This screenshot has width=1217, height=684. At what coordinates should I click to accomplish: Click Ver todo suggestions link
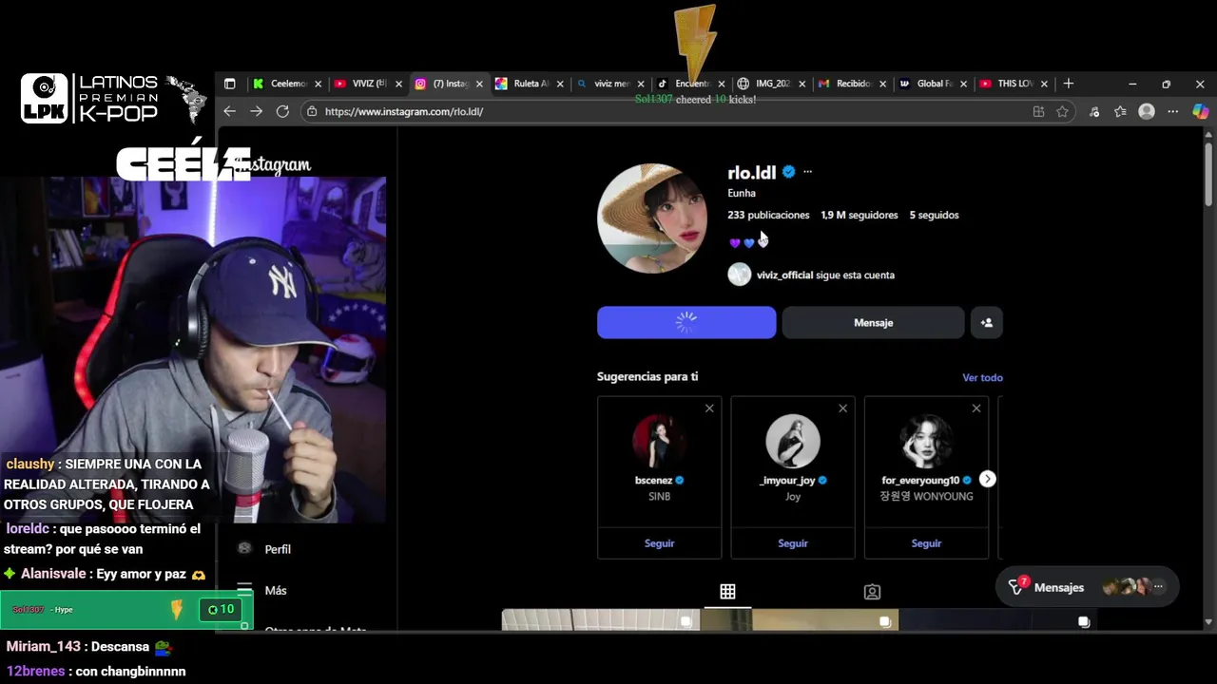982,377
